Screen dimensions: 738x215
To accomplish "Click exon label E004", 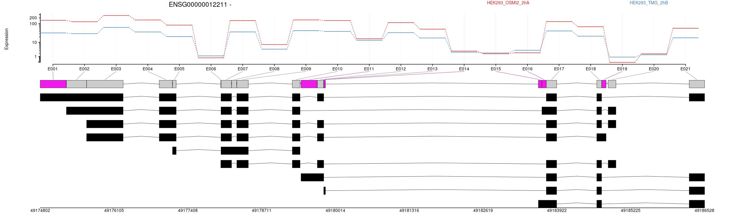I will tap(148, 69).
